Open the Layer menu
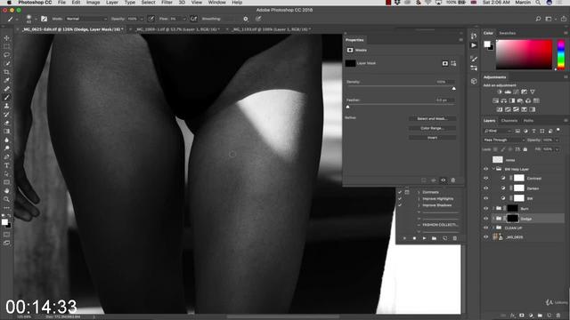The image size is (570, 320). (x=112, y=3)
